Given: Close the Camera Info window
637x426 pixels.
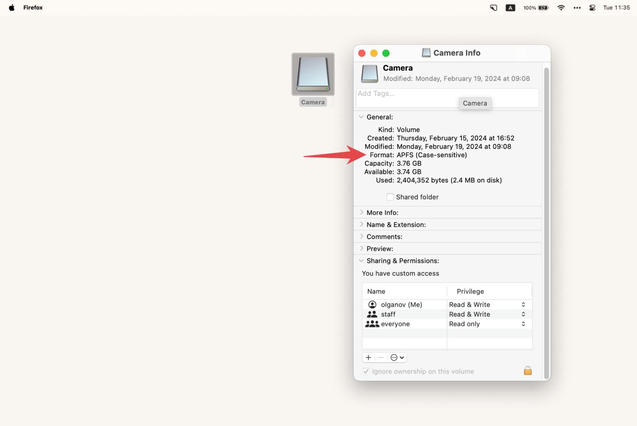Looking at the screenshot, I should point(362,53).
